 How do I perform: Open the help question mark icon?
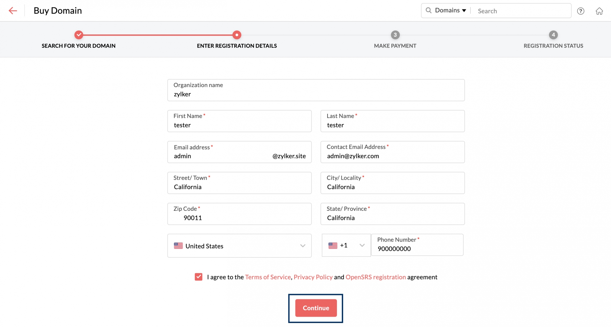pos(580,11)
